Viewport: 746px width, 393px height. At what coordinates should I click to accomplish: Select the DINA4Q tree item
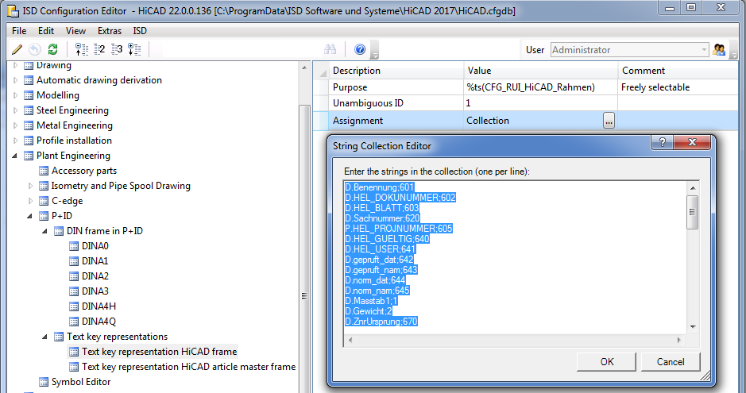tap(99, 322)
